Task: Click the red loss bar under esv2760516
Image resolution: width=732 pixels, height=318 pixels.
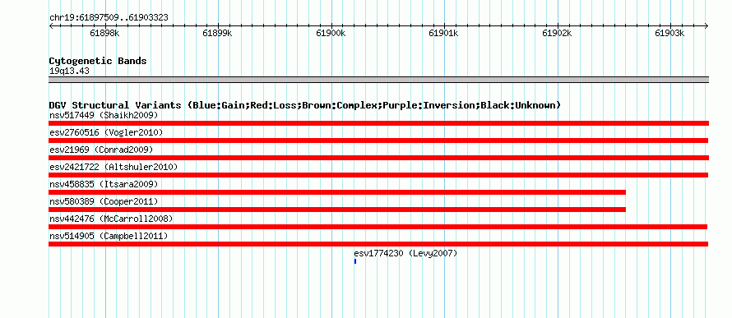Action: 378,141
